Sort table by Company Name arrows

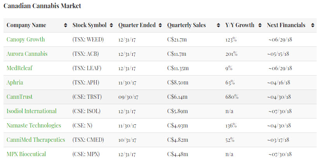tap(65, 26)
